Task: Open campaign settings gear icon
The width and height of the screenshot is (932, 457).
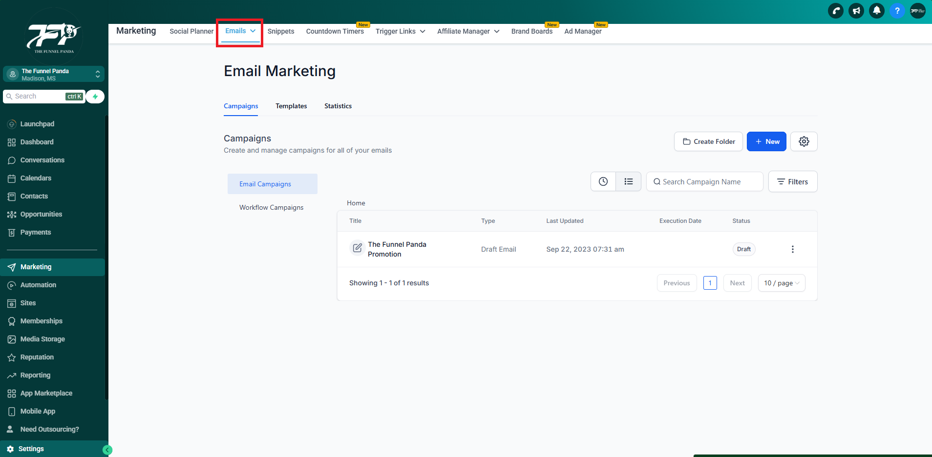Action: (x=804, y=141)
